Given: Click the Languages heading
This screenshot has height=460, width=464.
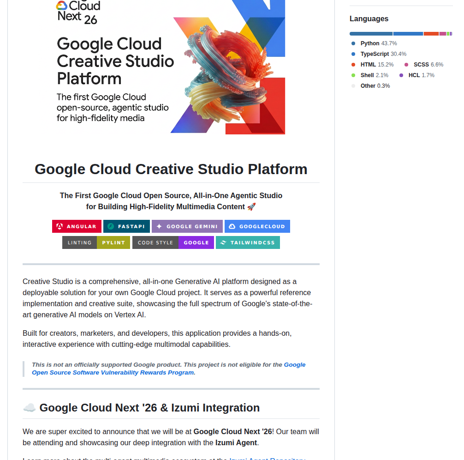Looking at the screenshot, I should pos(369,18).
